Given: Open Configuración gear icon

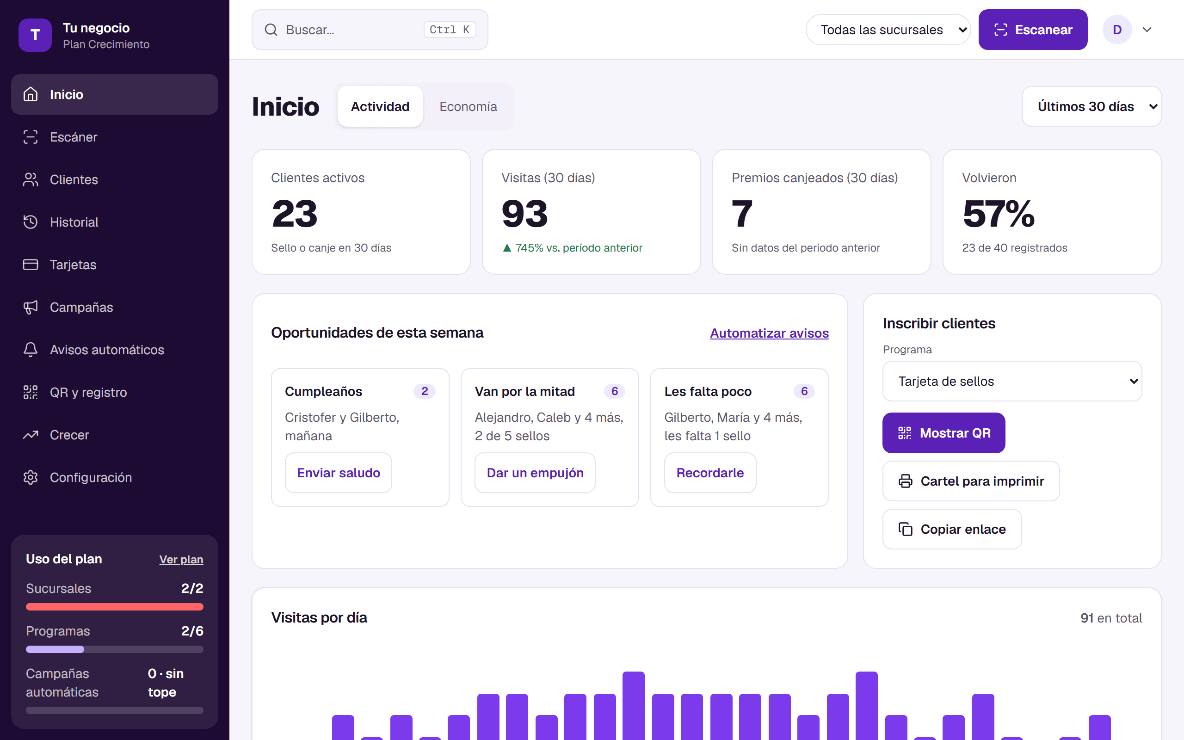Looking at the screenshot, I should (x=31, y=477).
